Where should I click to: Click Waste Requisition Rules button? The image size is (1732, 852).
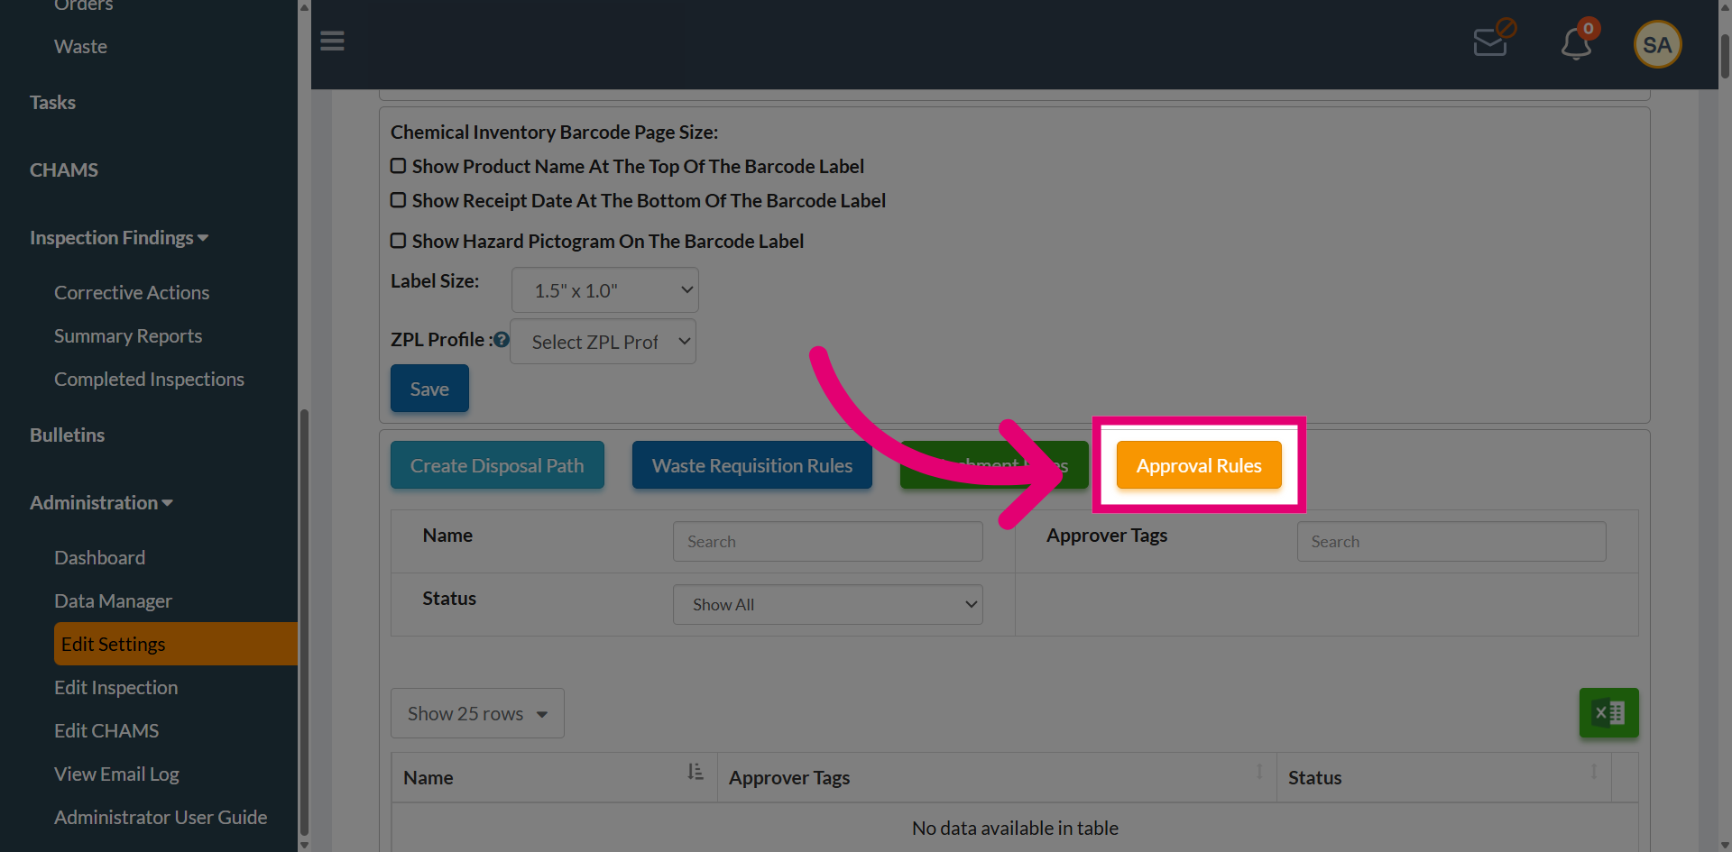[752, 465]
